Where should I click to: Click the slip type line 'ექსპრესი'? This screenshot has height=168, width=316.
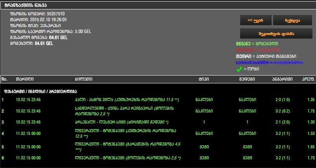(x=35, y=26)
